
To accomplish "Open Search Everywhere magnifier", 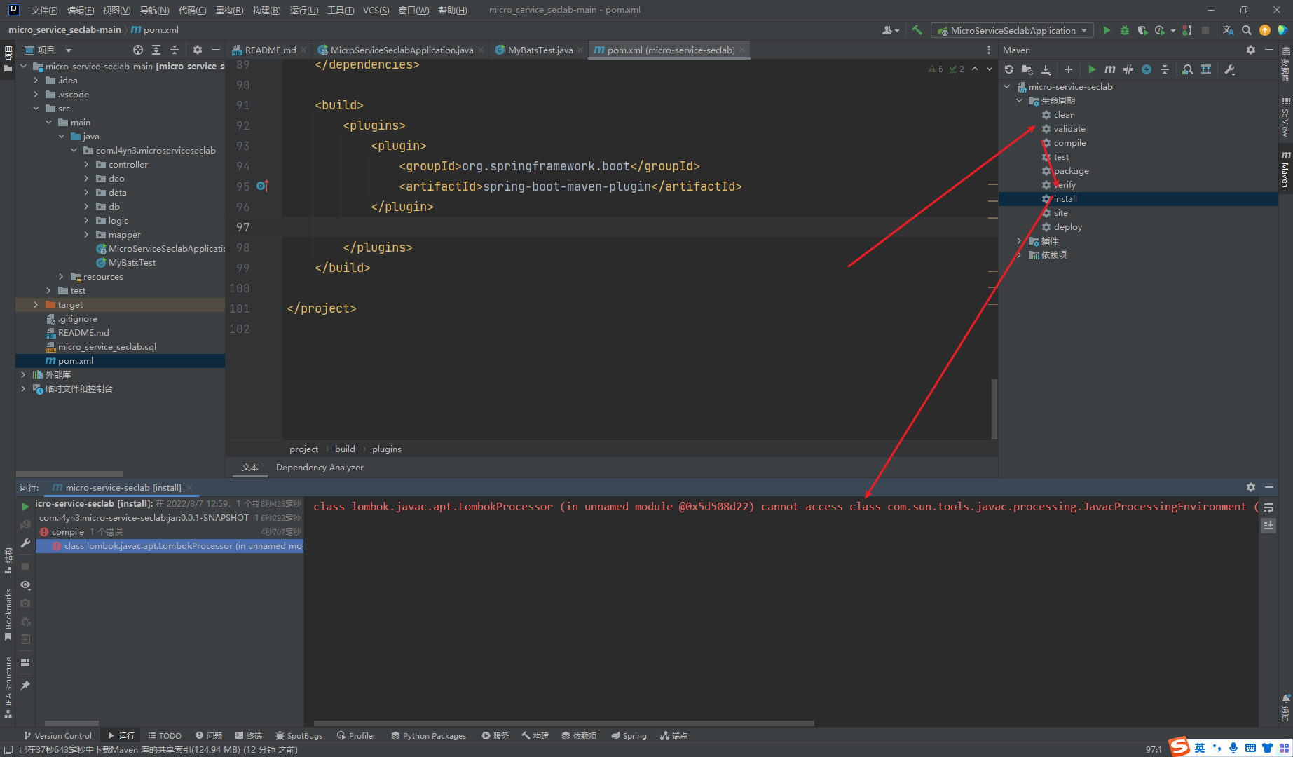I will 1247,30.
